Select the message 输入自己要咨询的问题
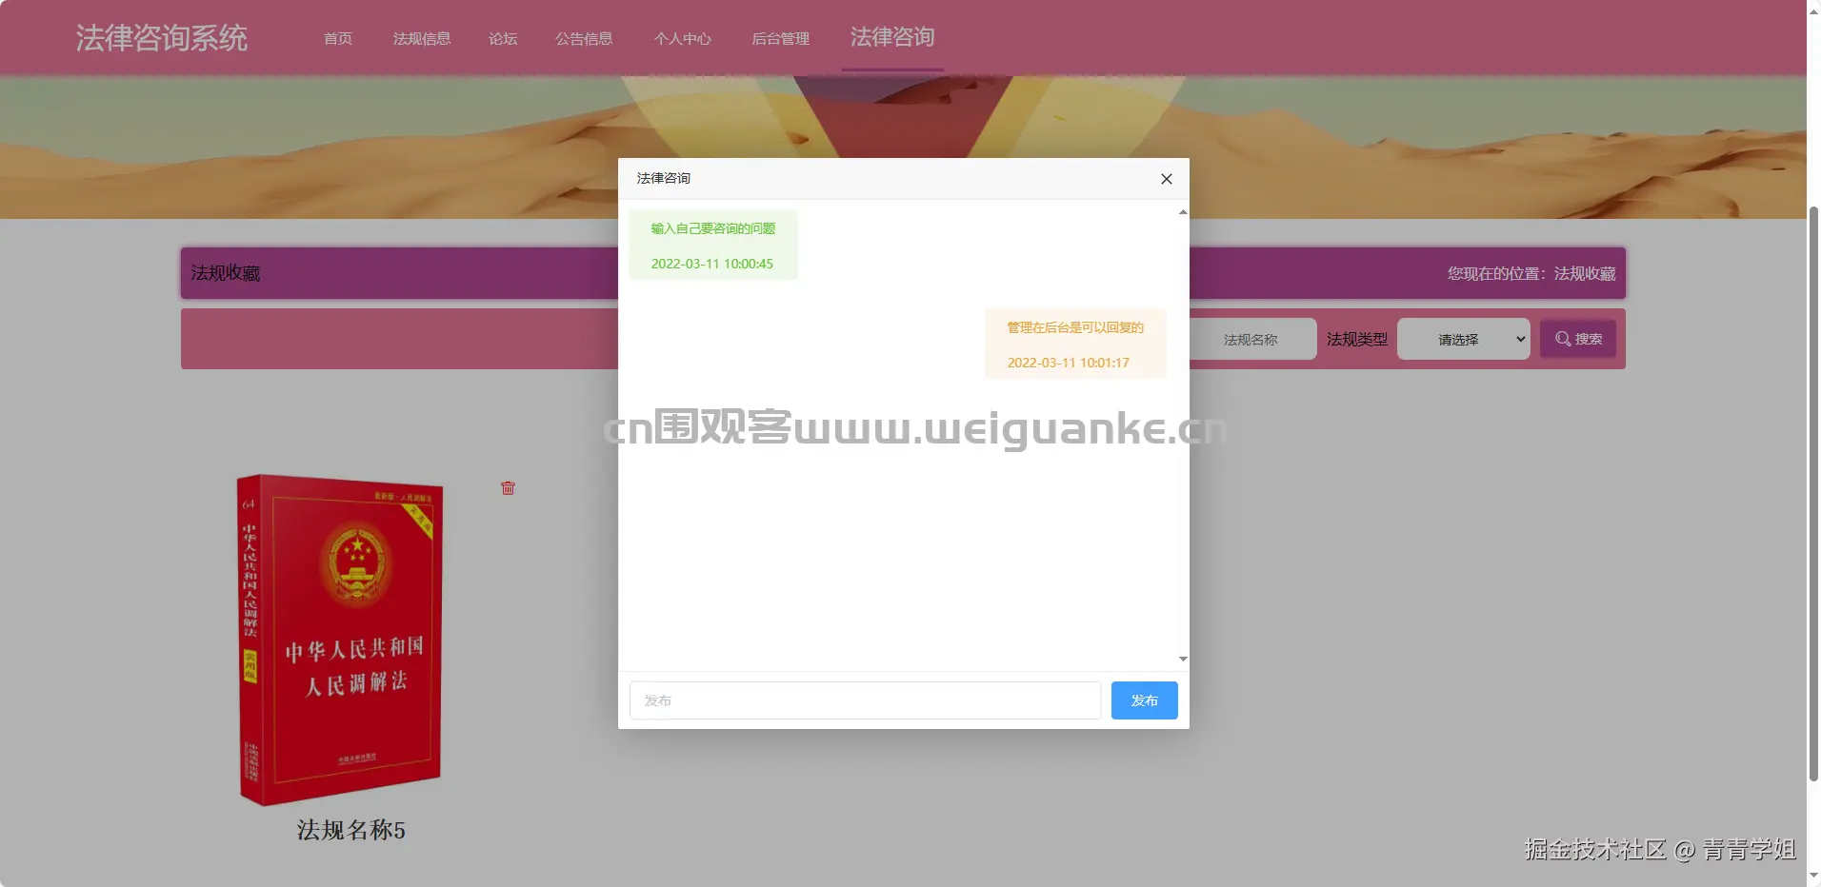The width and height of the screenshot is (1821, 887). click(713, 228)
